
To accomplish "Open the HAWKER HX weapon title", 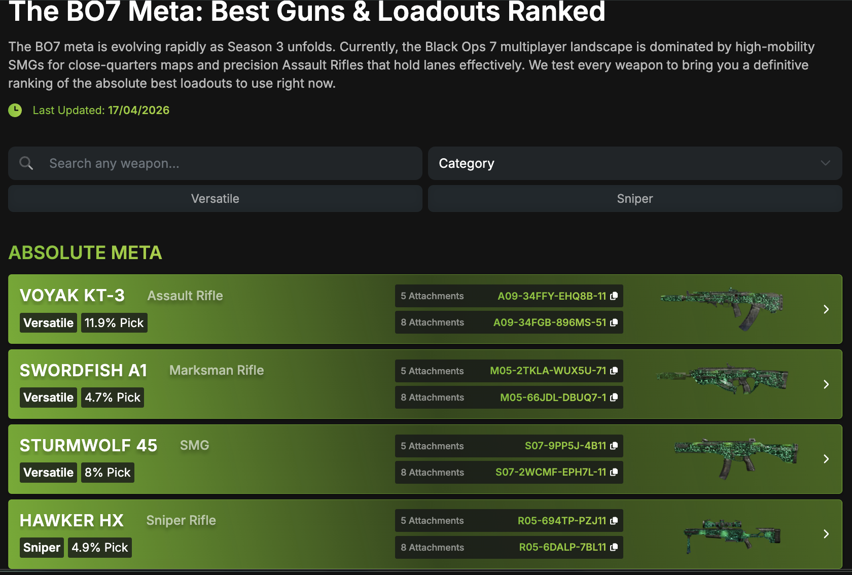I will (72, 521).
